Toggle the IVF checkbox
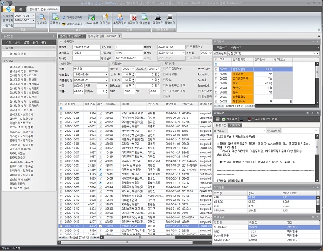Screen dimensions: 323x251 (164, 96)
